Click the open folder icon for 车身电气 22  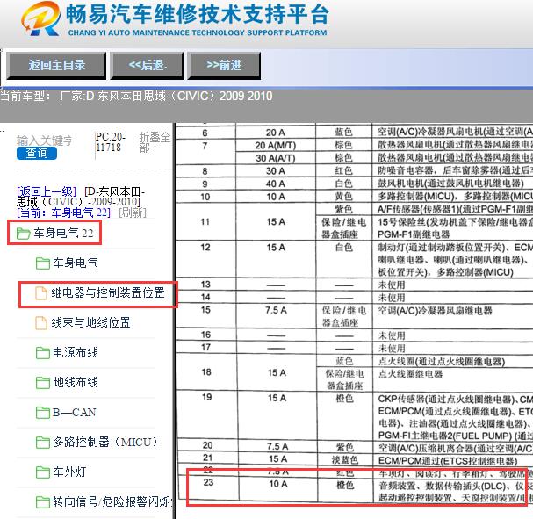[23, 234]
